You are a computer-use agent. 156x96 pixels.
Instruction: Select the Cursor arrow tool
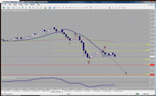92,8
